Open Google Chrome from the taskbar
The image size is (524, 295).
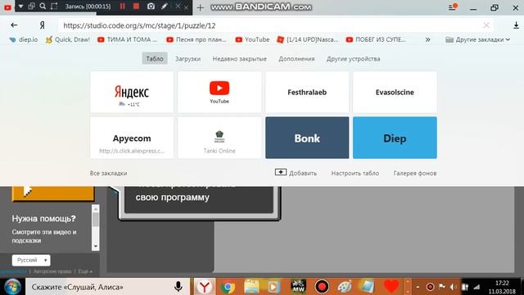coord(228,287)
